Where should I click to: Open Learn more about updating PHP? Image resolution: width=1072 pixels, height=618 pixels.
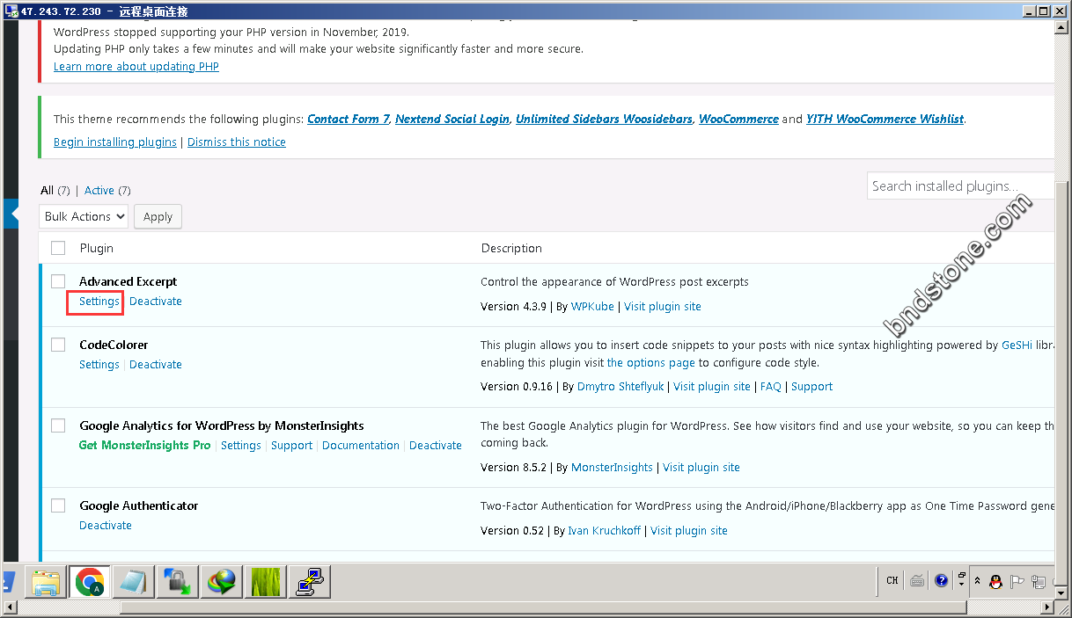(x=136, y=66)
